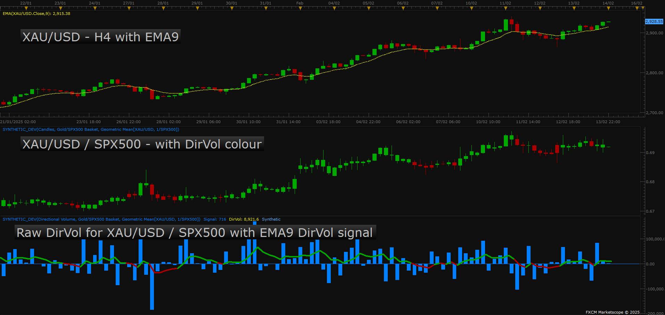Image resolution: width=665 pixels, height=315 pixels.
Task: Select the 27/01 day marker on top axis
Action: click(x=129, y=8)
